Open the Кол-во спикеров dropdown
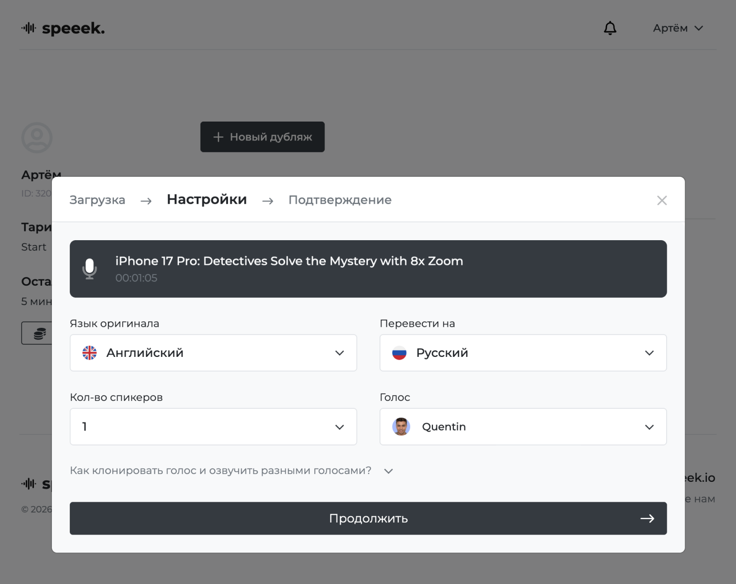 214,427
